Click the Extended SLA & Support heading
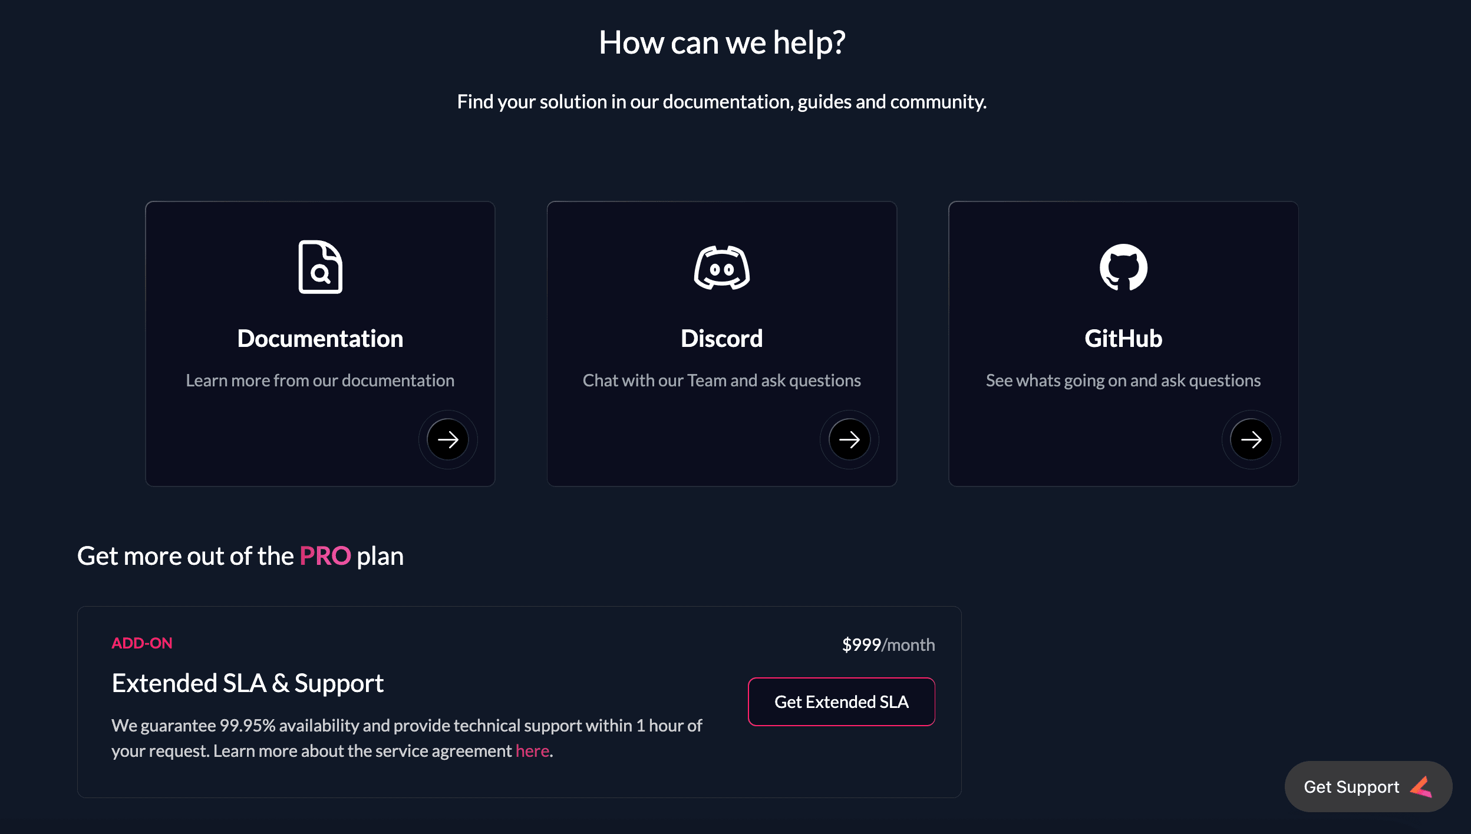Viewport: 1471px width, 834px height. 248,683
